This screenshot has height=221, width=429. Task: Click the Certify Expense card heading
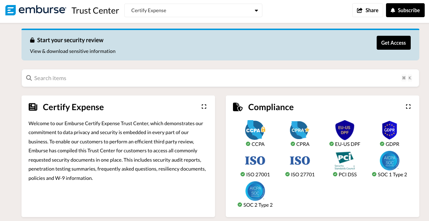click(x=73, y=107)
